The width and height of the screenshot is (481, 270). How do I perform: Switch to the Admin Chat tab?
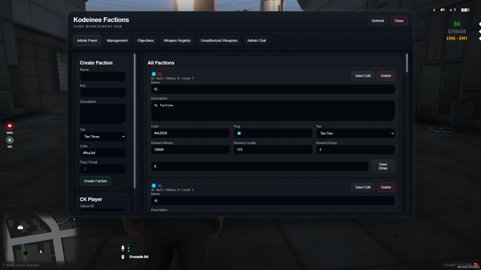pos(257,40)
